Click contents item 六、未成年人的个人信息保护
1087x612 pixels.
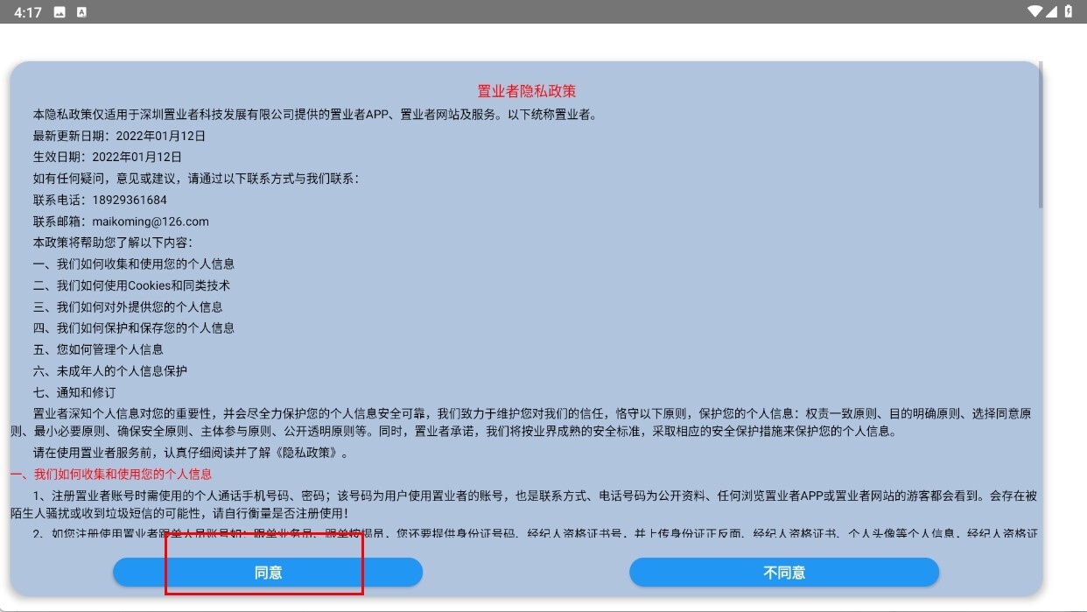(110, 370)
